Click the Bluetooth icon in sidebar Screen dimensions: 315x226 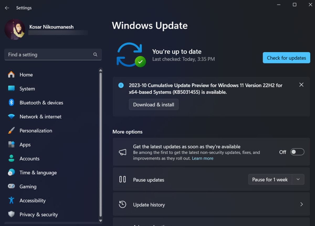point(11,102)
